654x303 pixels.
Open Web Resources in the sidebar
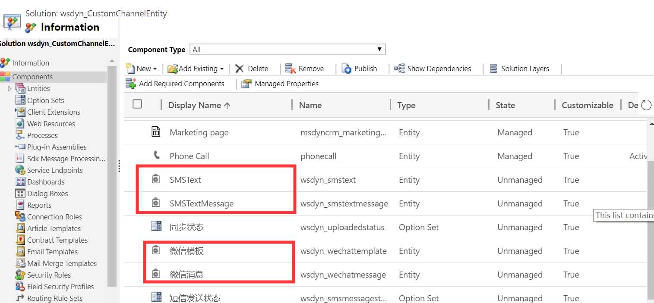[51, 124]
